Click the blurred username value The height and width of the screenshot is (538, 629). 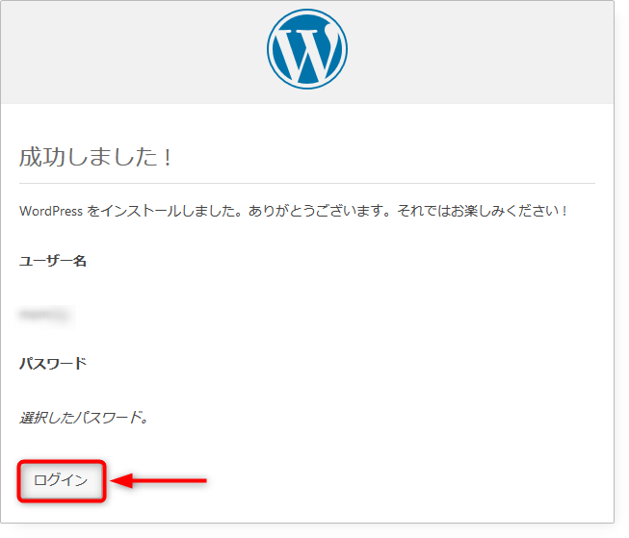pos(45,315)
